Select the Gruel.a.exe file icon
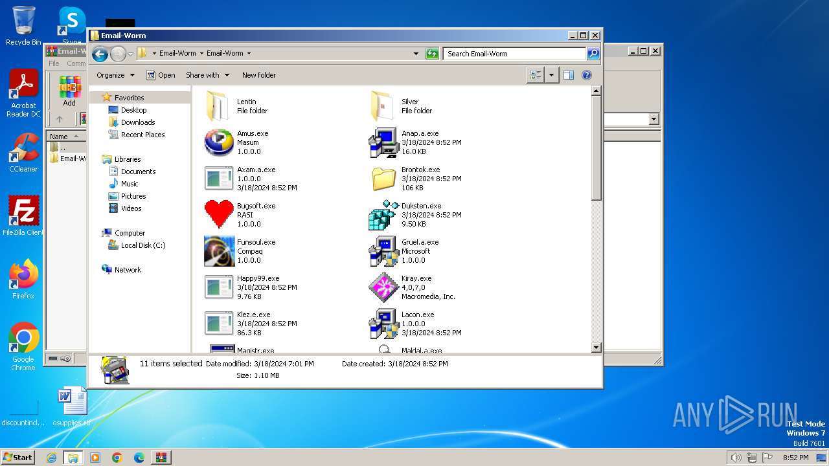 383,251
